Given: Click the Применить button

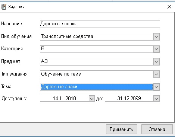Looking at the screenshot, I should 122,129.
